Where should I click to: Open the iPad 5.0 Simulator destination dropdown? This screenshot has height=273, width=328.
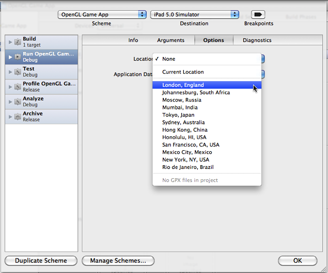[x=195, y=15]
